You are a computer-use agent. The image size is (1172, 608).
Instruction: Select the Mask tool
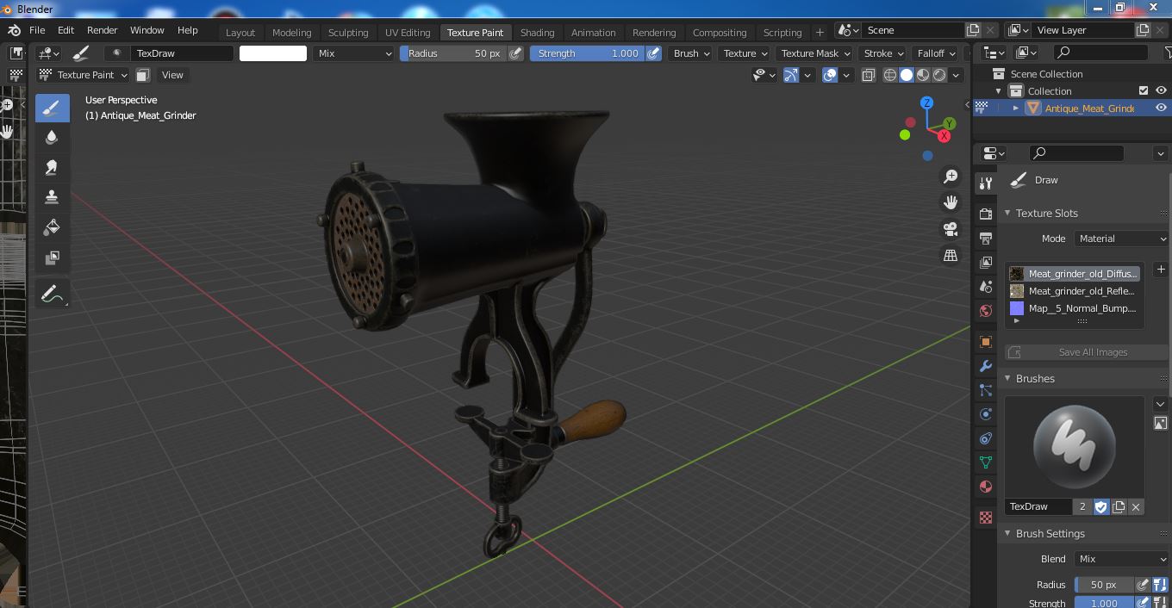(52, 257)
